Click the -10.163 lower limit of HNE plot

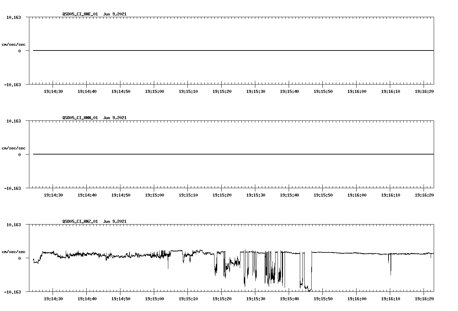(12, 85)
